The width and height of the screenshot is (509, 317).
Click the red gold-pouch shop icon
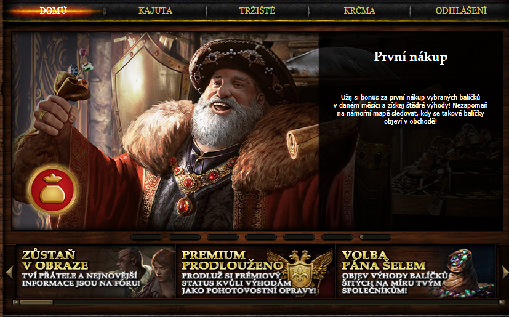[x=52, y=190]
